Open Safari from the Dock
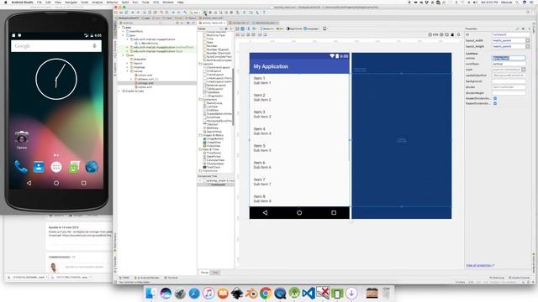 coord(194,293)
